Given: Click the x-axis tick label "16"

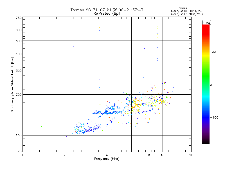Looking at the screenshot, I should [191, 155].
